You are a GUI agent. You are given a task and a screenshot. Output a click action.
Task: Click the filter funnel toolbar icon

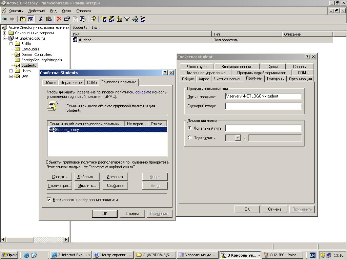point(127,19)
